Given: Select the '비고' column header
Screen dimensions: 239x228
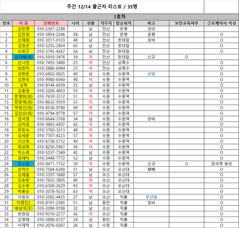Looking at the screenshot, I should point(151,23).
